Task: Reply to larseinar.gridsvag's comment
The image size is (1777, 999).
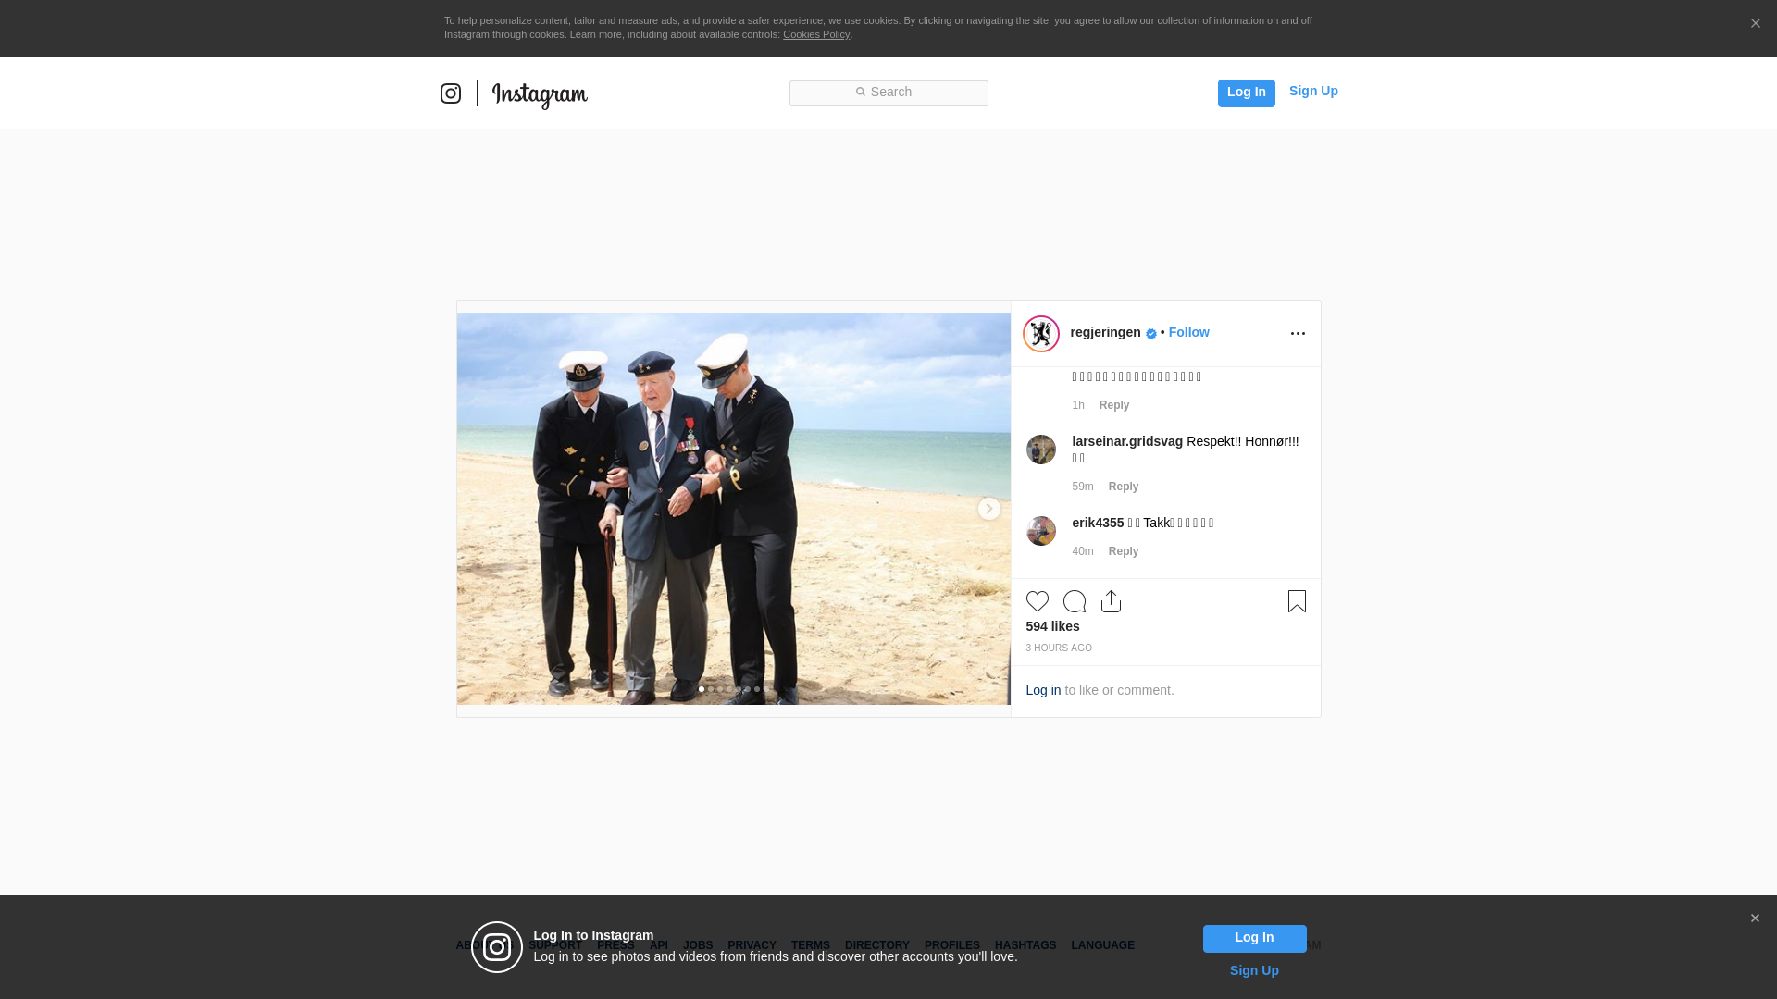Action: [1123, 487]
